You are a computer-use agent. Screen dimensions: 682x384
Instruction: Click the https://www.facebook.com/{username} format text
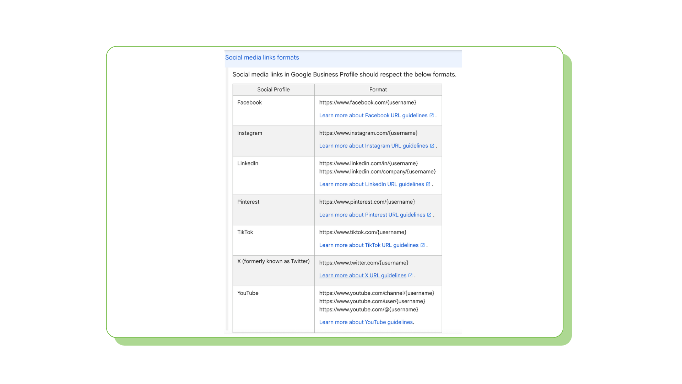[x=368, y=102]
